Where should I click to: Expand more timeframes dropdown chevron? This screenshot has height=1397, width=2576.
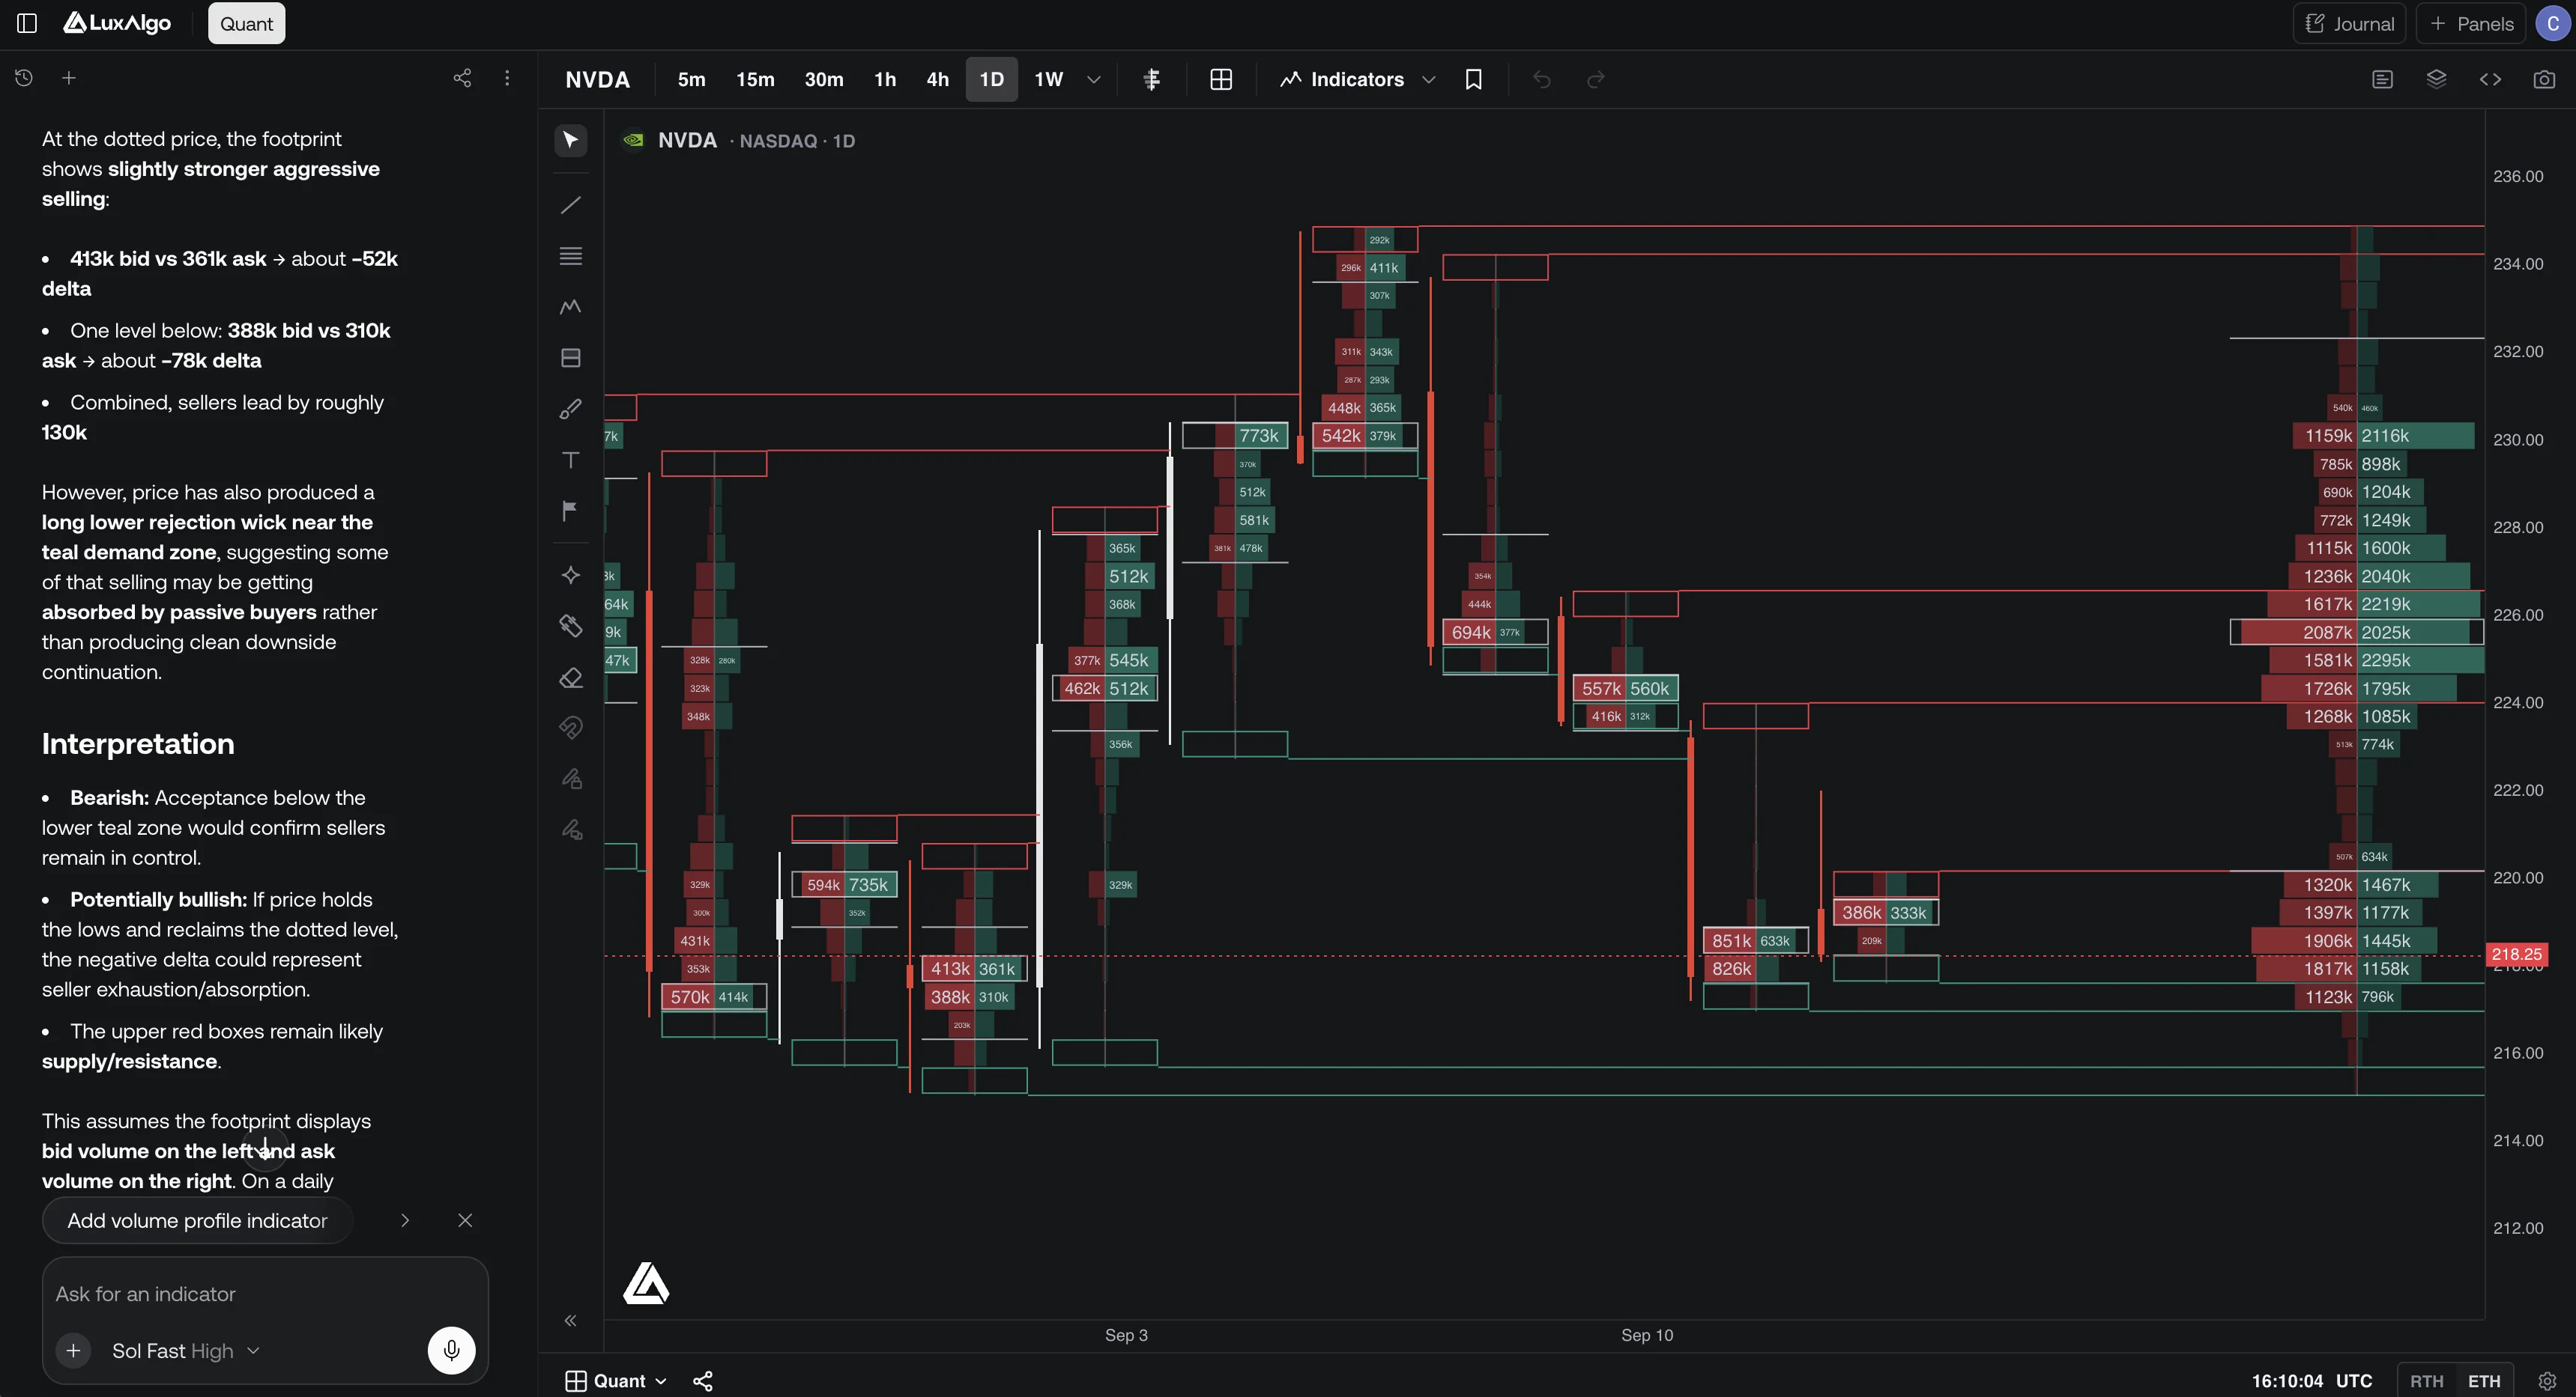1093,79
